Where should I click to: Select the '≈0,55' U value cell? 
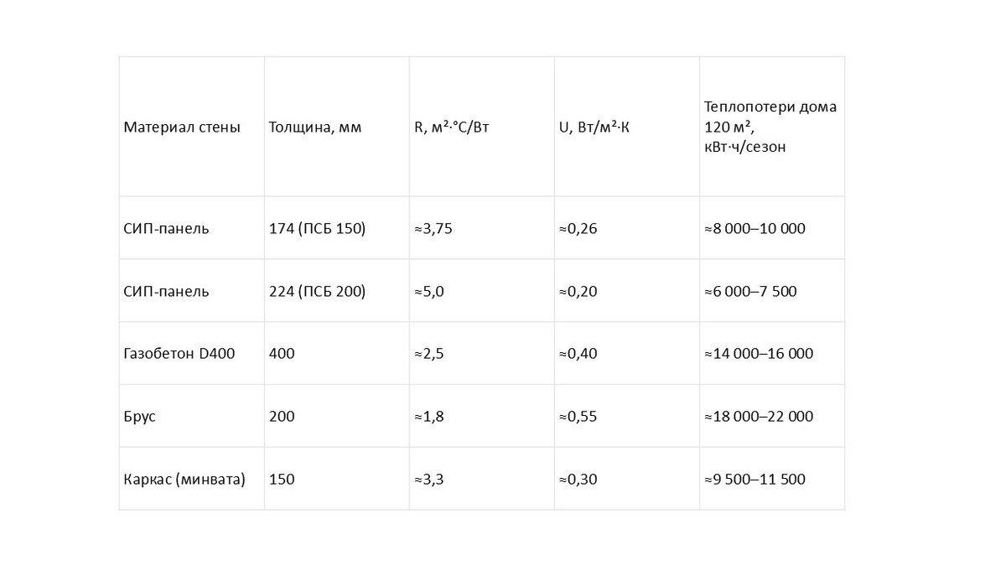(x=627, y=416)
